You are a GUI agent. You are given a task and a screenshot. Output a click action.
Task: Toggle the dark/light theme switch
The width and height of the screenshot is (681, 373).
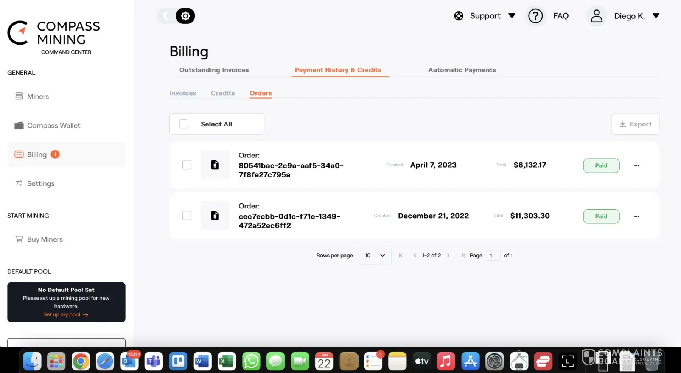click(x=176, y=16)
